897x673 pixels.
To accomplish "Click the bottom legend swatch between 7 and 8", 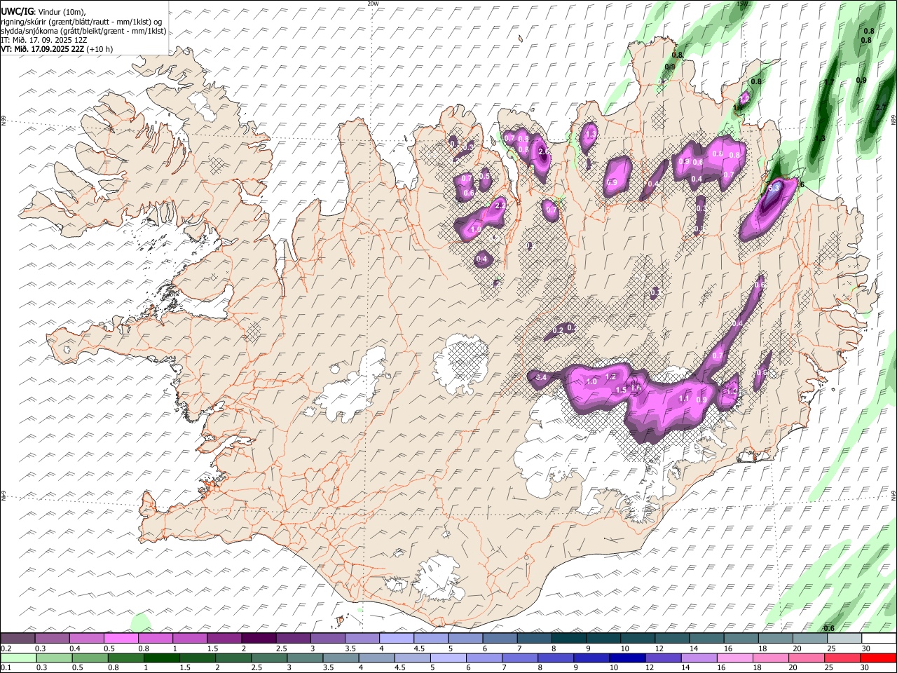I will 520,658.
